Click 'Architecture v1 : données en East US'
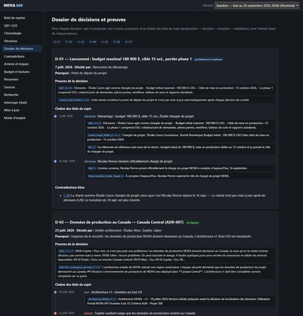Screen dimensions: 303x316 tap(117, 292)
